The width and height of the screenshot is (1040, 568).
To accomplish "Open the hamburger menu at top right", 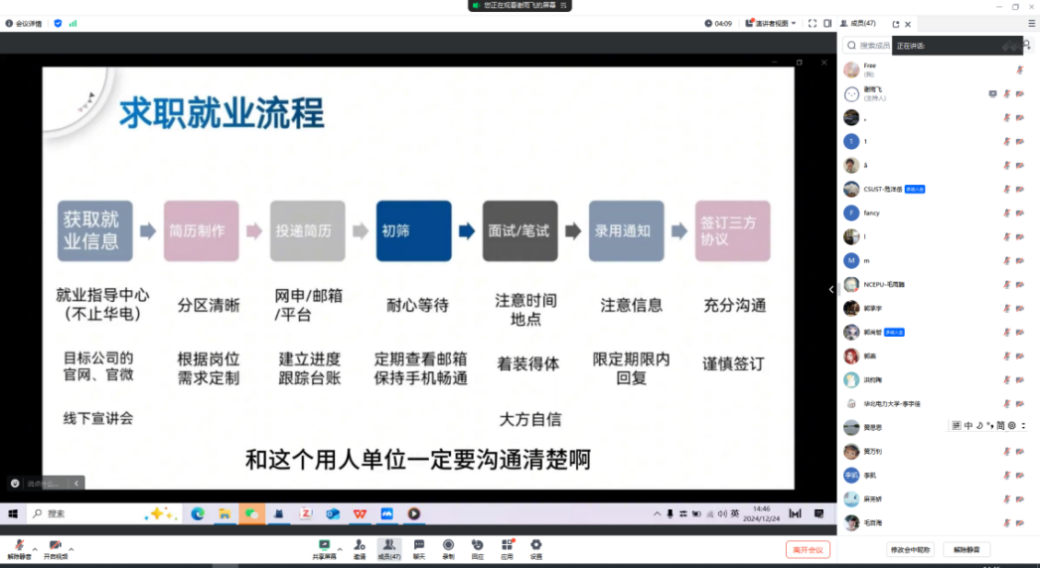I will 1031,23.
